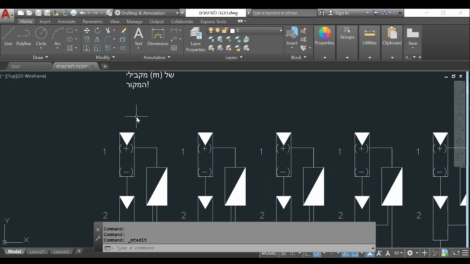Expand the Block panel
Viewport: 470px width, 264px height.
click(299, 57)
